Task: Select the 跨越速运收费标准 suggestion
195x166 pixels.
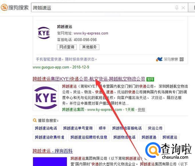Action: 50,137
